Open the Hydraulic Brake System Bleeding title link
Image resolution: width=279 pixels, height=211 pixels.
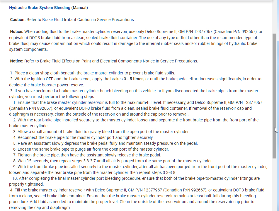[40, 8]
